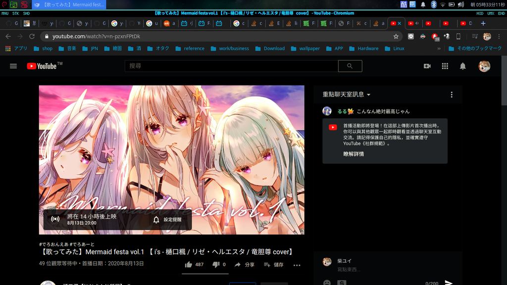The width and height of the screenshot is (507, 285).
Task: Expand the top chat 重點聊天室訊息 dropdown
Action: pyautogui.click(x=346, y=95)
